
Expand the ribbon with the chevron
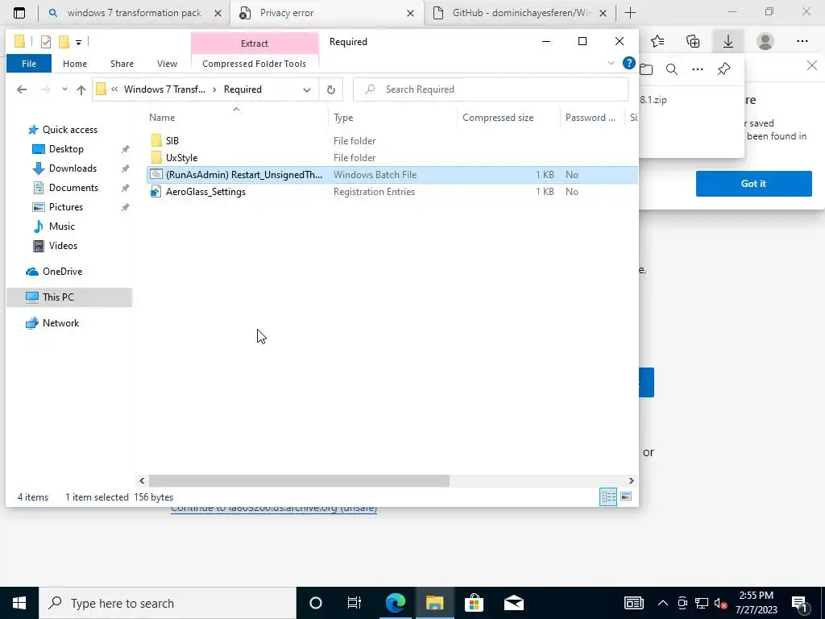click(611, 63)
